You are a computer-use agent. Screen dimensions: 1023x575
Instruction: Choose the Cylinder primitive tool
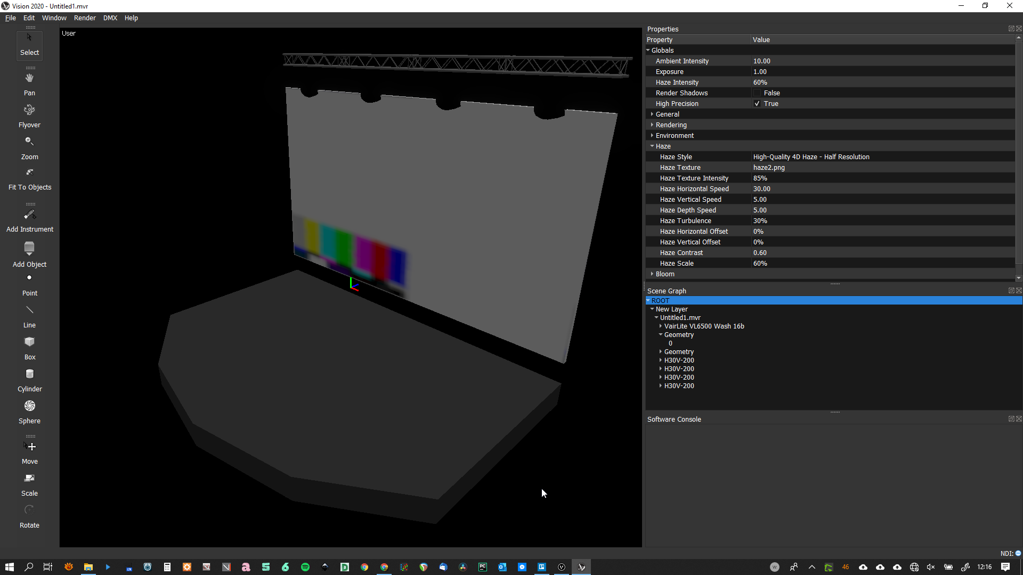click(29, 379)
